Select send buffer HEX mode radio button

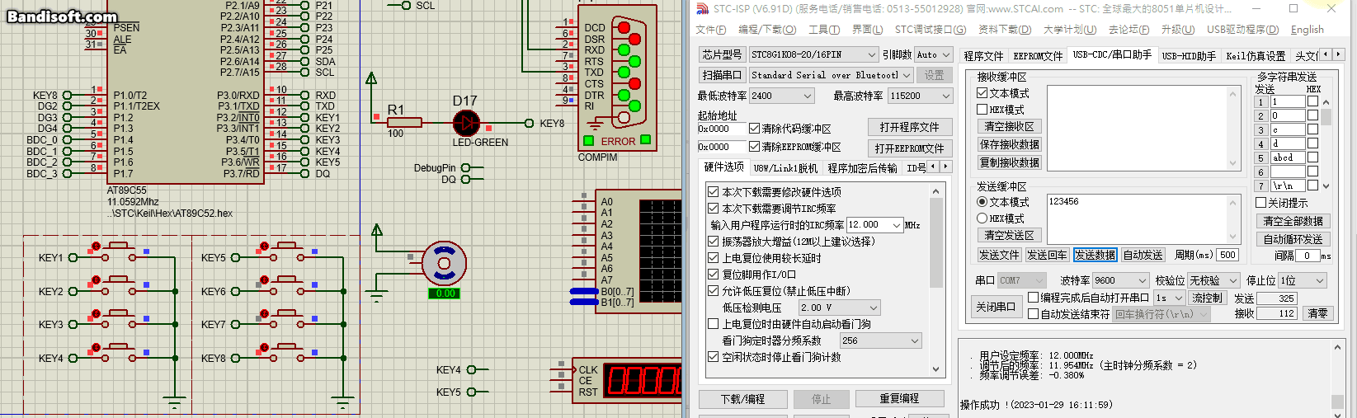(x=982, y=218)
